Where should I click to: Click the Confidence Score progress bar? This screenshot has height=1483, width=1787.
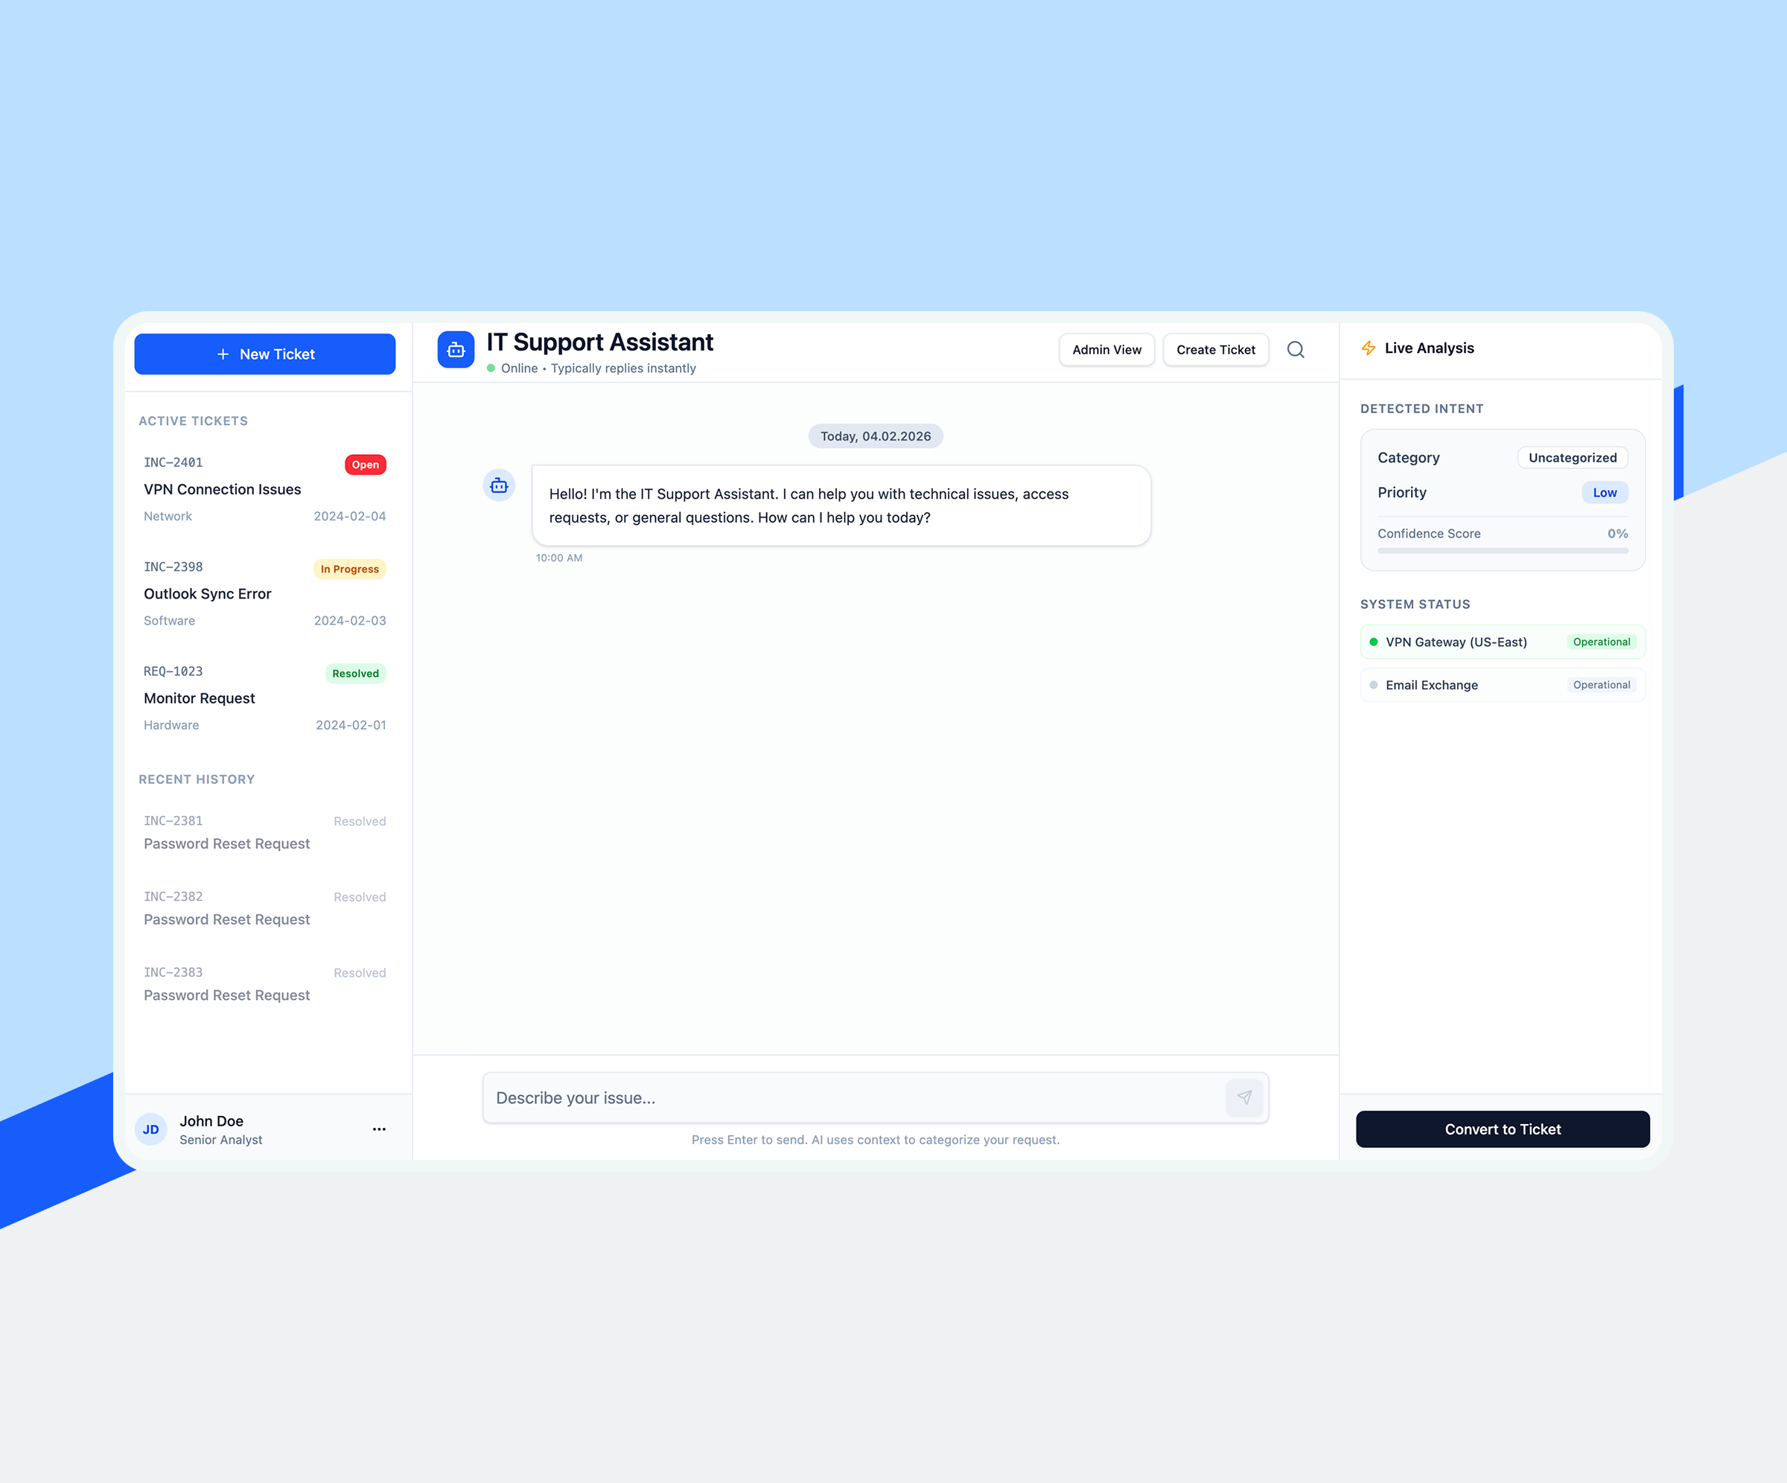(1502, 550)
